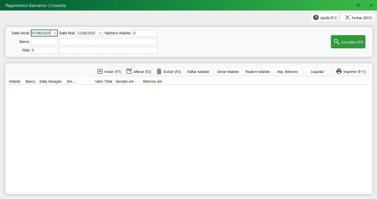Sort by the Data Geração column header

click(51, 82)
